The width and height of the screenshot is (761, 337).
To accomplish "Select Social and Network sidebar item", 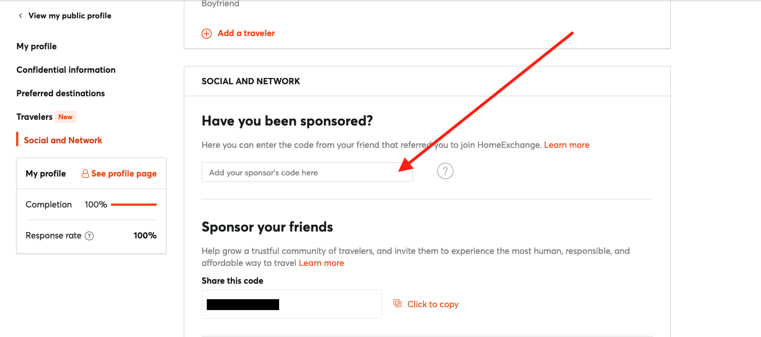I will (x=63, y=140).
